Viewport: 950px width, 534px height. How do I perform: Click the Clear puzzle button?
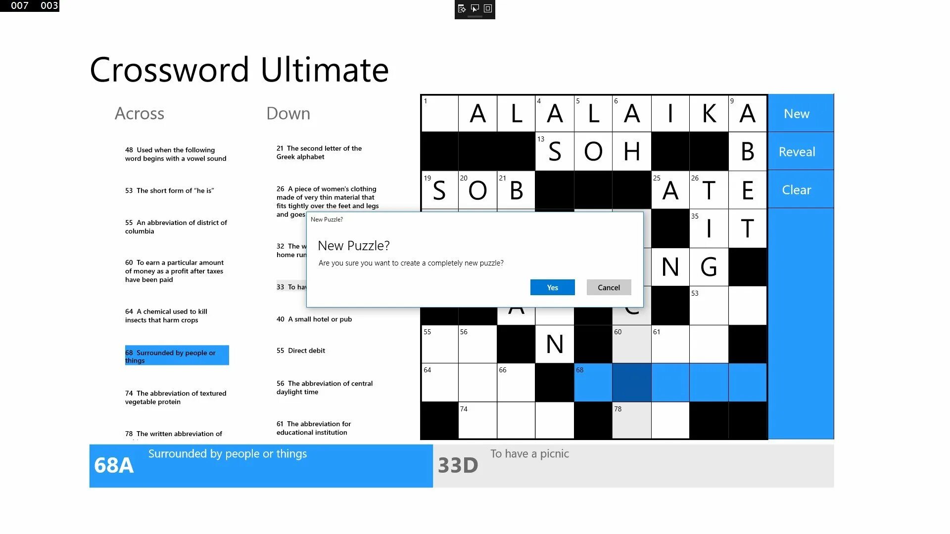click(797, 190)
